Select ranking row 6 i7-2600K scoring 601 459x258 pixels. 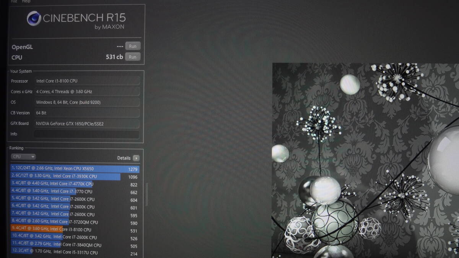click(75, 207)
